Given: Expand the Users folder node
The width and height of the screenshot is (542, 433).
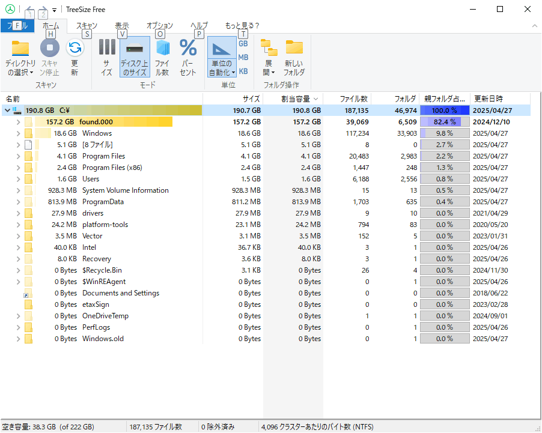Looking at the screenshot, I should (18, 179).
